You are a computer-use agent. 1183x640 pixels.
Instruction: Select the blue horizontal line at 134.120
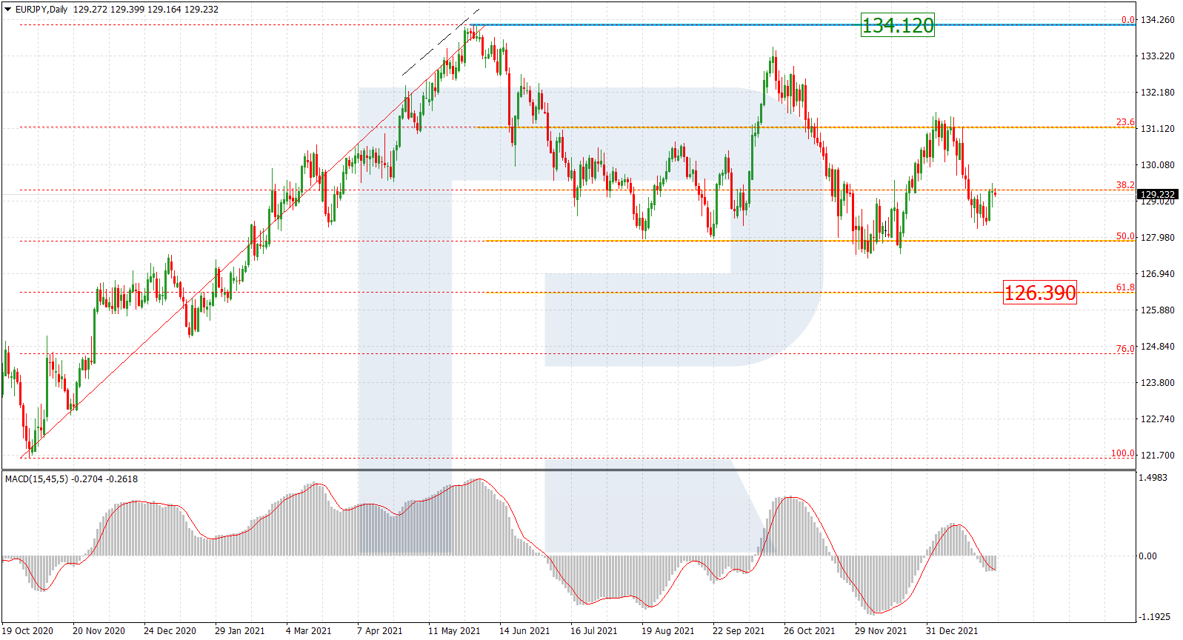[x=803, y=25]
